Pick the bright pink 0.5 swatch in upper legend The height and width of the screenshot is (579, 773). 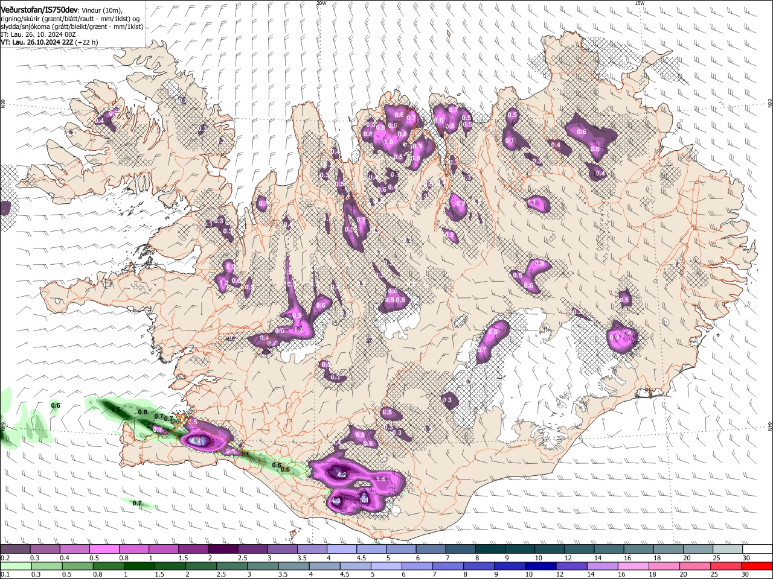[x=104, y=549]
